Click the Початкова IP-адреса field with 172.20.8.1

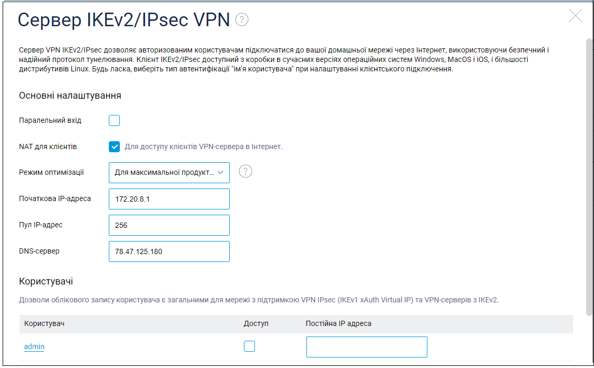pyautogui.click(x=169, y=199)
